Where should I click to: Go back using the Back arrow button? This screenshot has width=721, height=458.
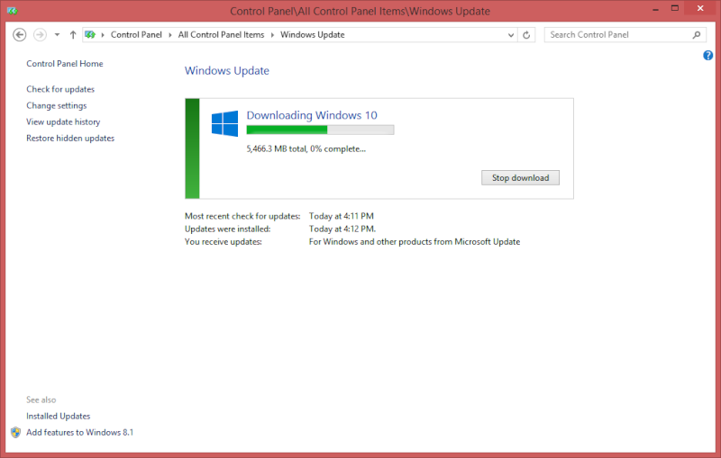click(19, 35)
